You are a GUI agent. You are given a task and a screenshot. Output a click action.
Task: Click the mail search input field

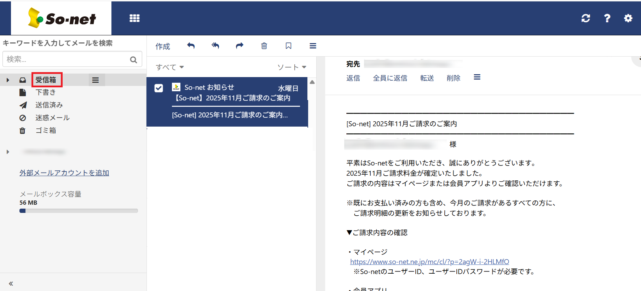(67, 59)
